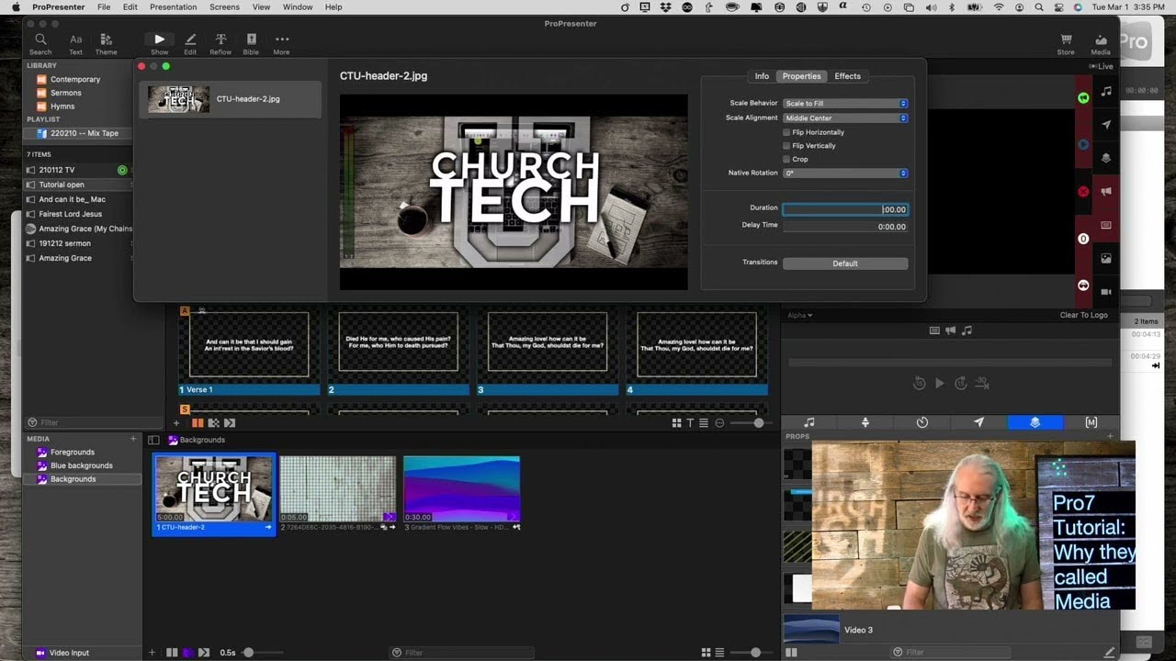Select the Properties tab

[x=801, y=76]
